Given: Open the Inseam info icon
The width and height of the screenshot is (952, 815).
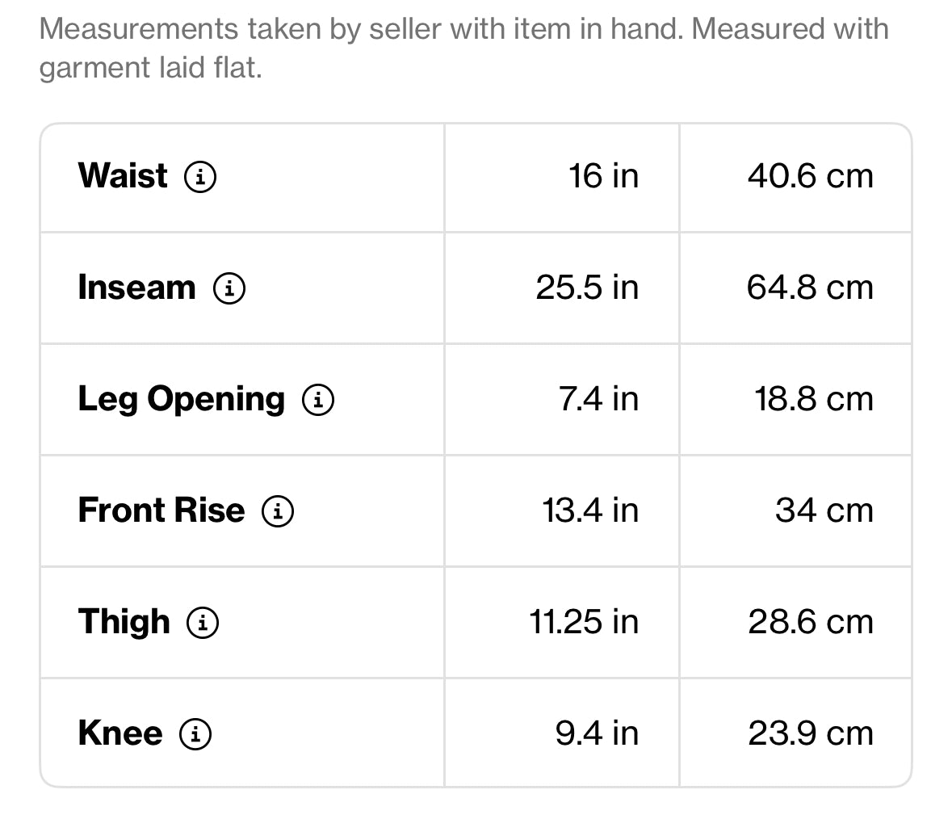Looking at the screenshot, I should (x=229, y=288).
